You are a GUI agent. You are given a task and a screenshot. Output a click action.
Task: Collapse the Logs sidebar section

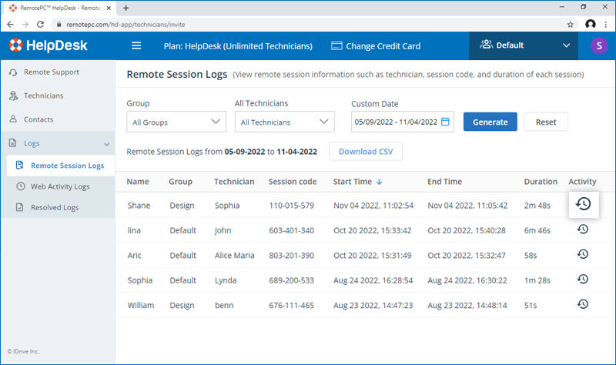pos(106,144)
